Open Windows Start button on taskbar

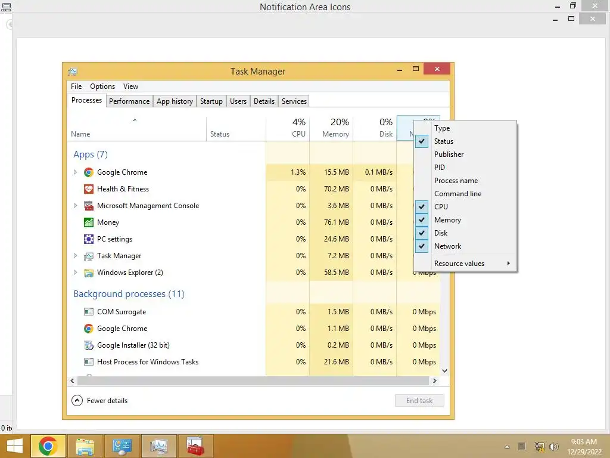point(15,446)
